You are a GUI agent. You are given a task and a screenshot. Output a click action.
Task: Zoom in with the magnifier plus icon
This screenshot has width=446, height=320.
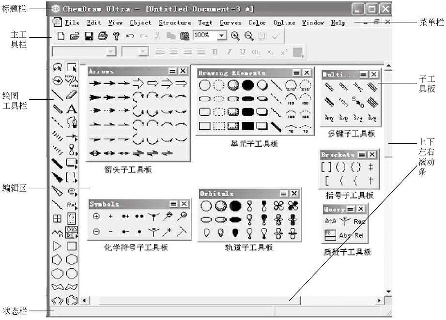click(x=235, y=36)
